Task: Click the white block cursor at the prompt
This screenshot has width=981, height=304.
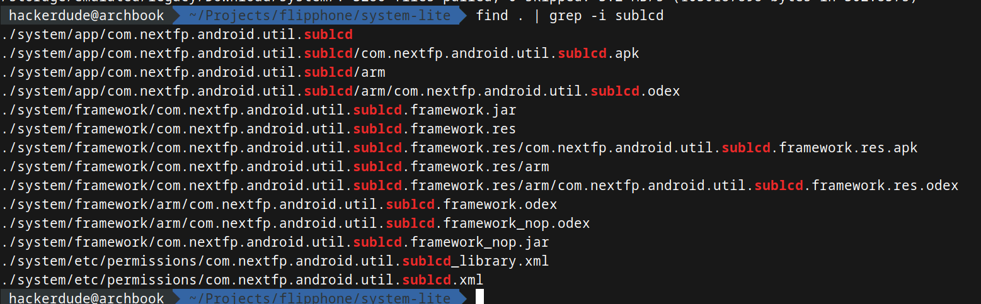Action: 479,297
